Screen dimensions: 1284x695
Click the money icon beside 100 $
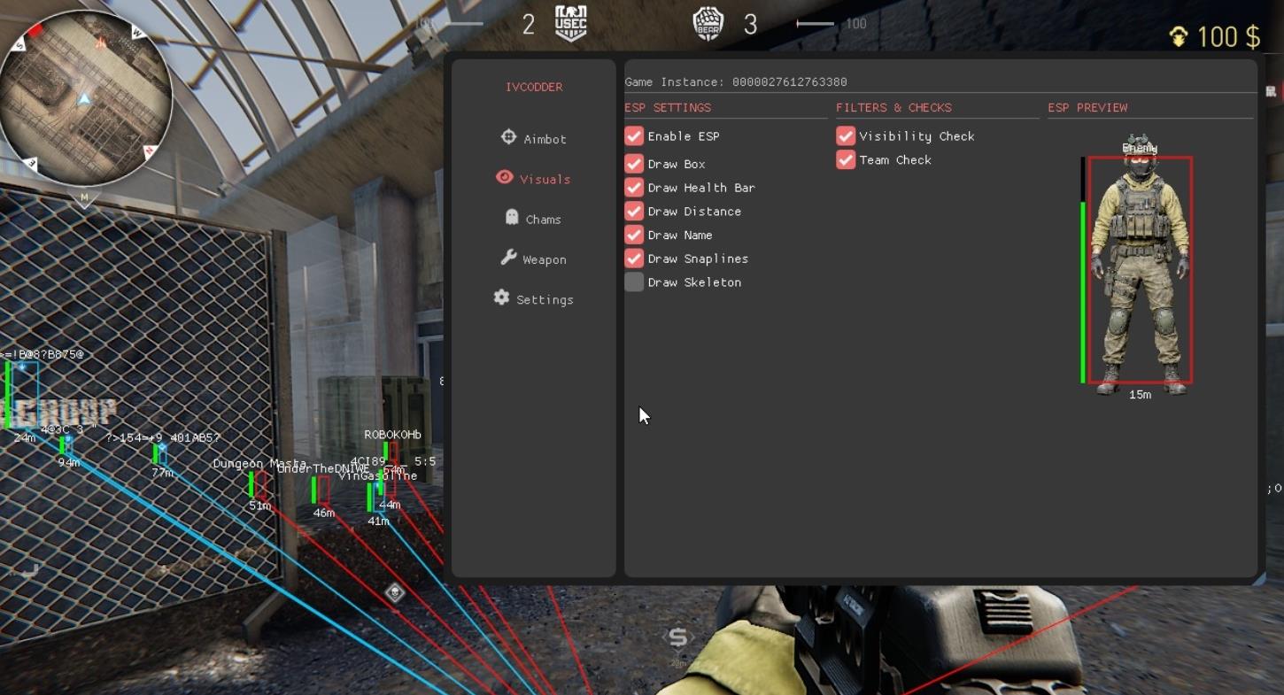tap(1179, 36)
